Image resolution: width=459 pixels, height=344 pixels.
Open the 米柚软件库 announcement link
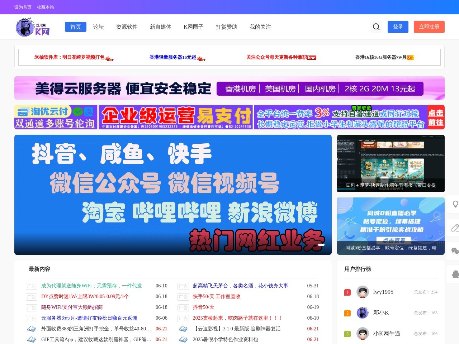(70, 57)
